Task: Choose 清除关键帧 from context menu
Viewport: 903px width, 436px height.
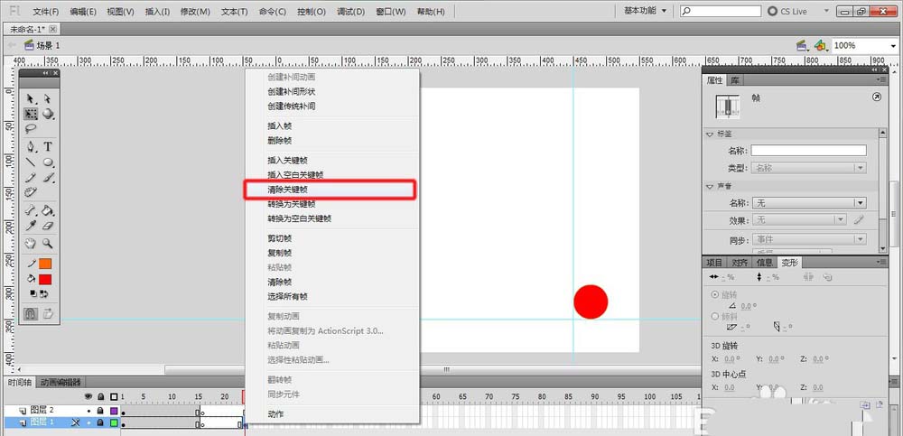Action: 330,190
